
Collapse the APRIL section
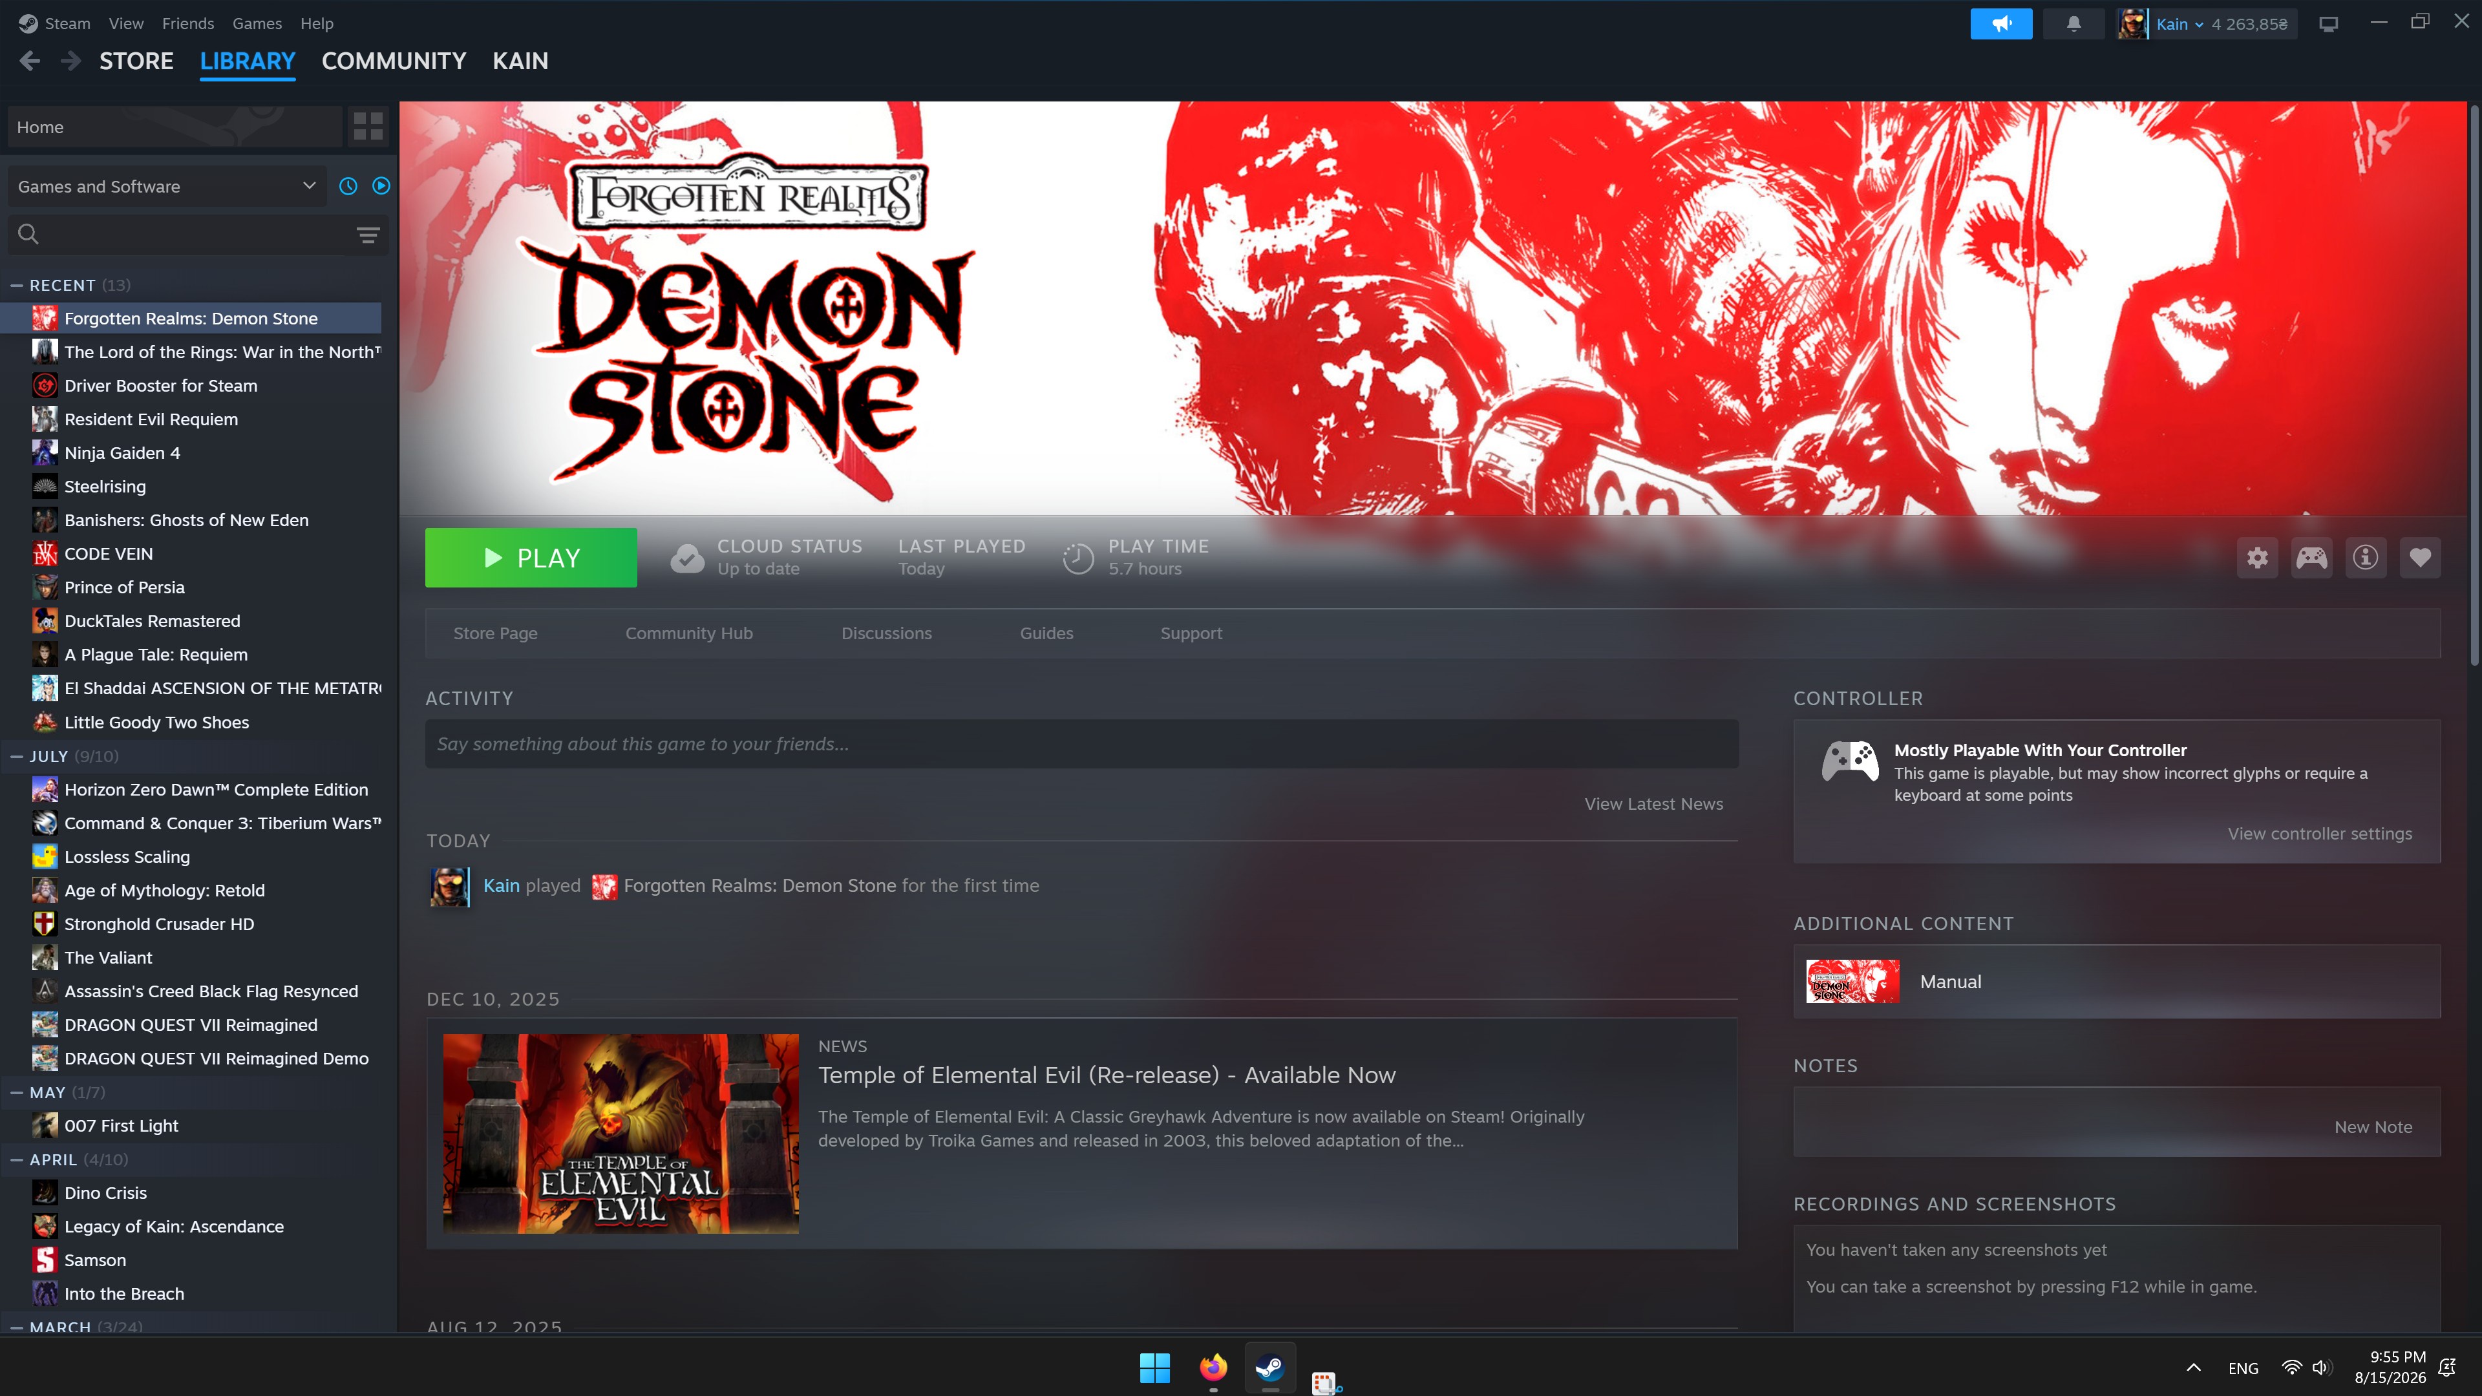16,1160
